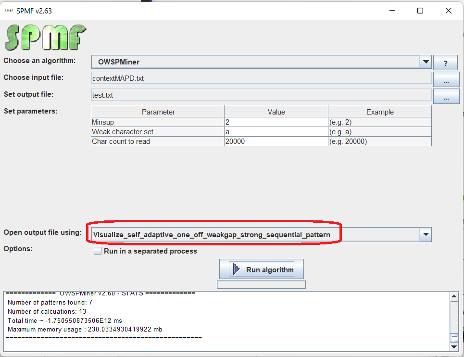Screen dimensions: 464x357
Task: Click the SPMF logo image
Action: pos(46,37)
